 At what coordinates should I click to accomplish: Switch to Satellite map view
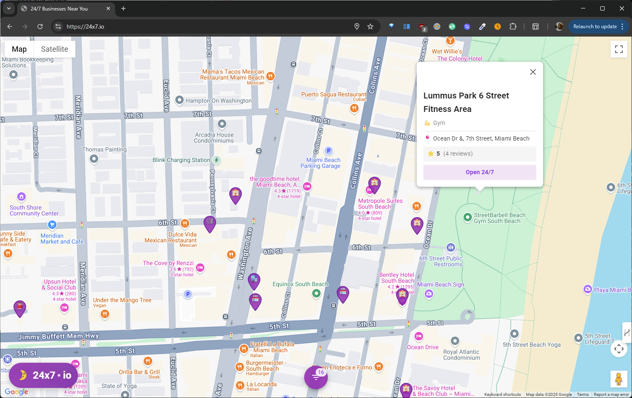[x=54, y=49]
